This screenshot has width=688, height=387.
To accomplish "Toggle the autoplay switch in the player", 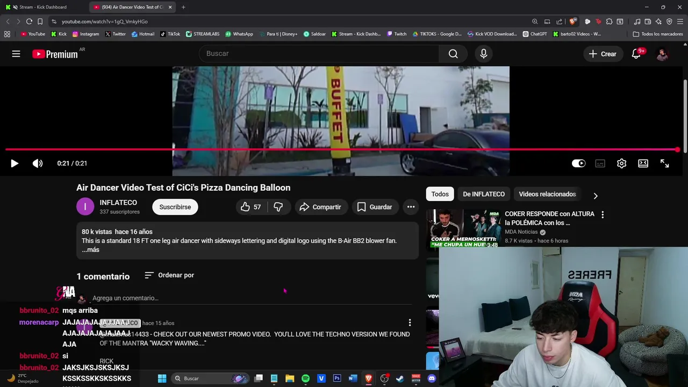I will (578, 163).
